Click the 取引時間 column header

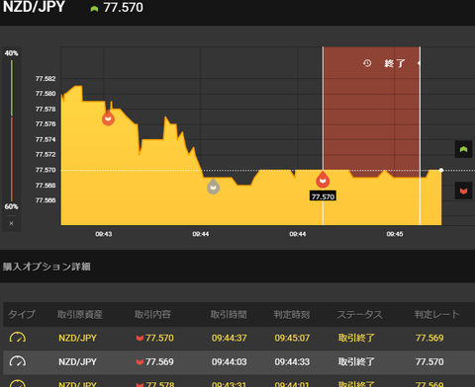(x=229, y=314)
